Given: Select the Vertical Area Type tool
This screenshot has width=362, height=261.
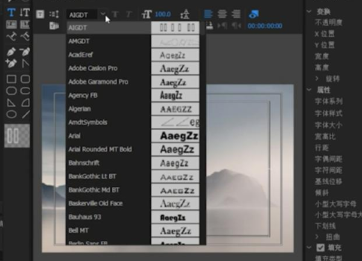Looking at the screenshot, I should [25, 24].
